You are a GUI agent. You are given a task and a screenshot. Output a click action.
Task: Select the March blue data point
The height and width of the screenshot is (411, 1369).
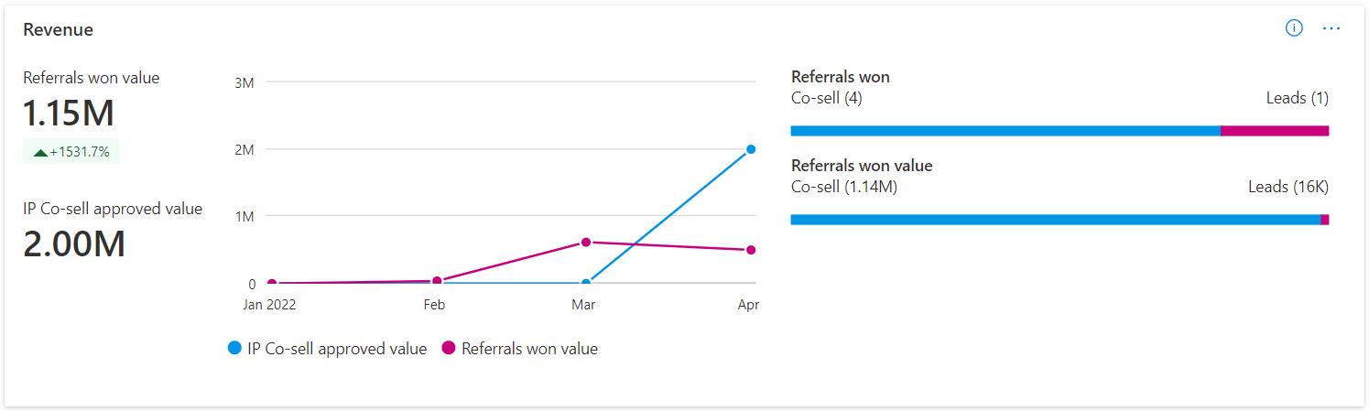586,283
